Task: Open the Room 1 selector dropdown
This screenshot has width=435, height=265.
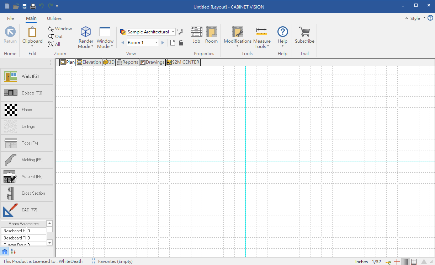Action: [156, 43]
